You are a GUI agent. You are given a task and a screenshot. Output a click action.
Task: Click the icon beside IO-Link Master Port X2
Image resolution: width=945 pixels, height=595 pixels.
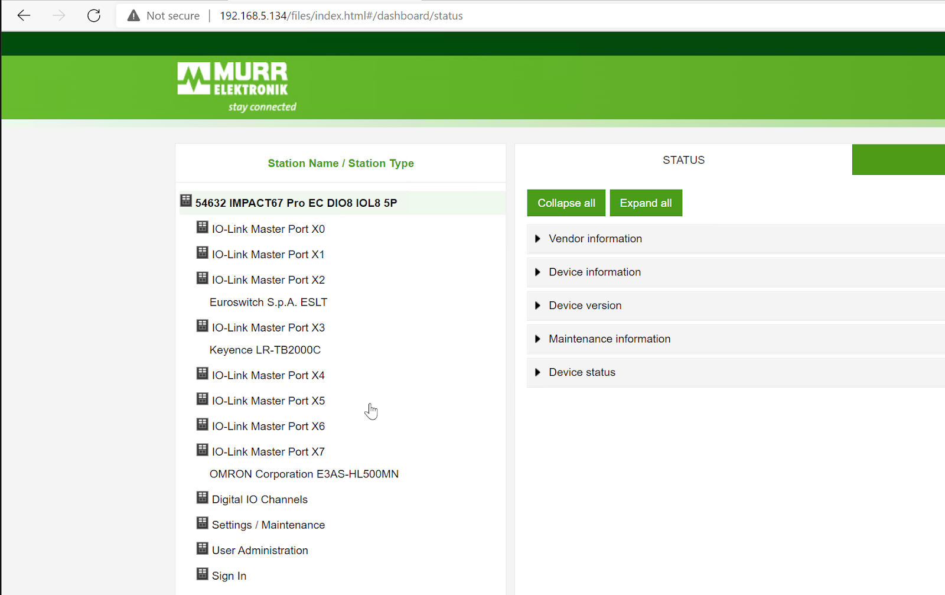click(x=203, y=278)
